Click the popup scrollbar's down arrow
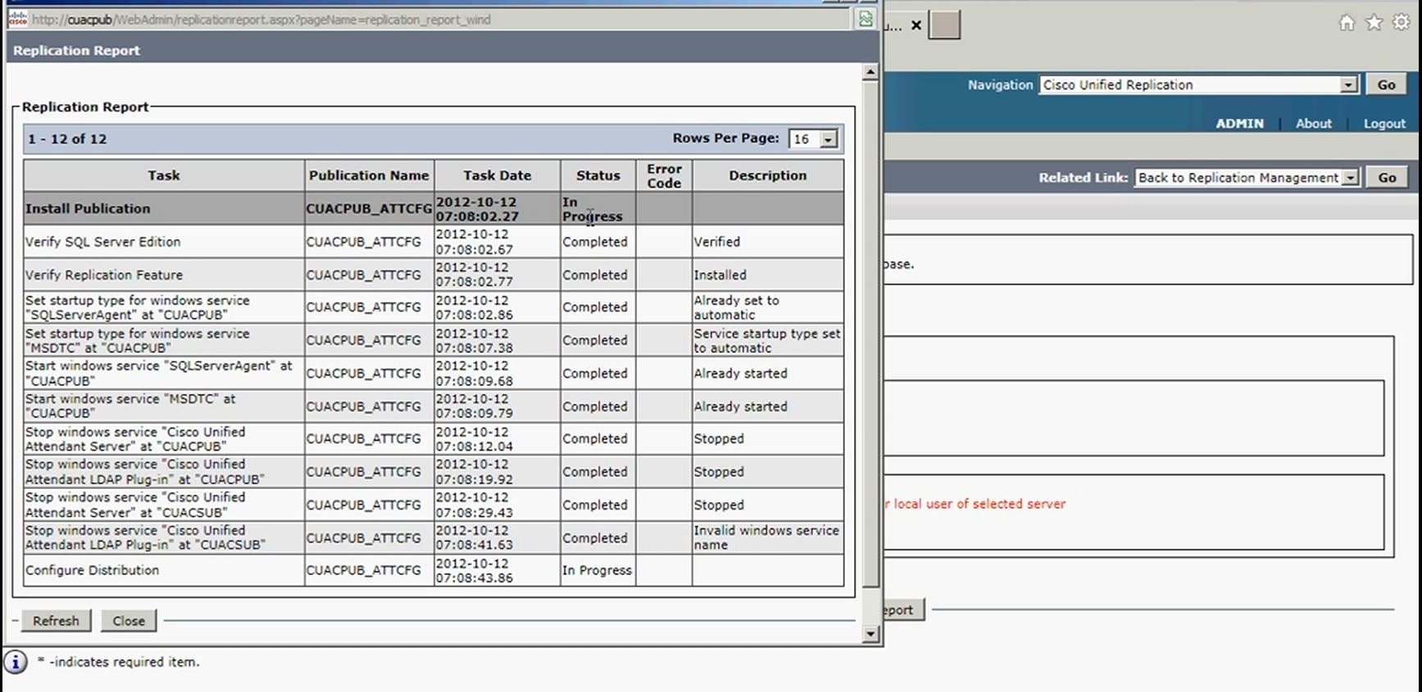1422x692 pixels. [x=870, y=634]
